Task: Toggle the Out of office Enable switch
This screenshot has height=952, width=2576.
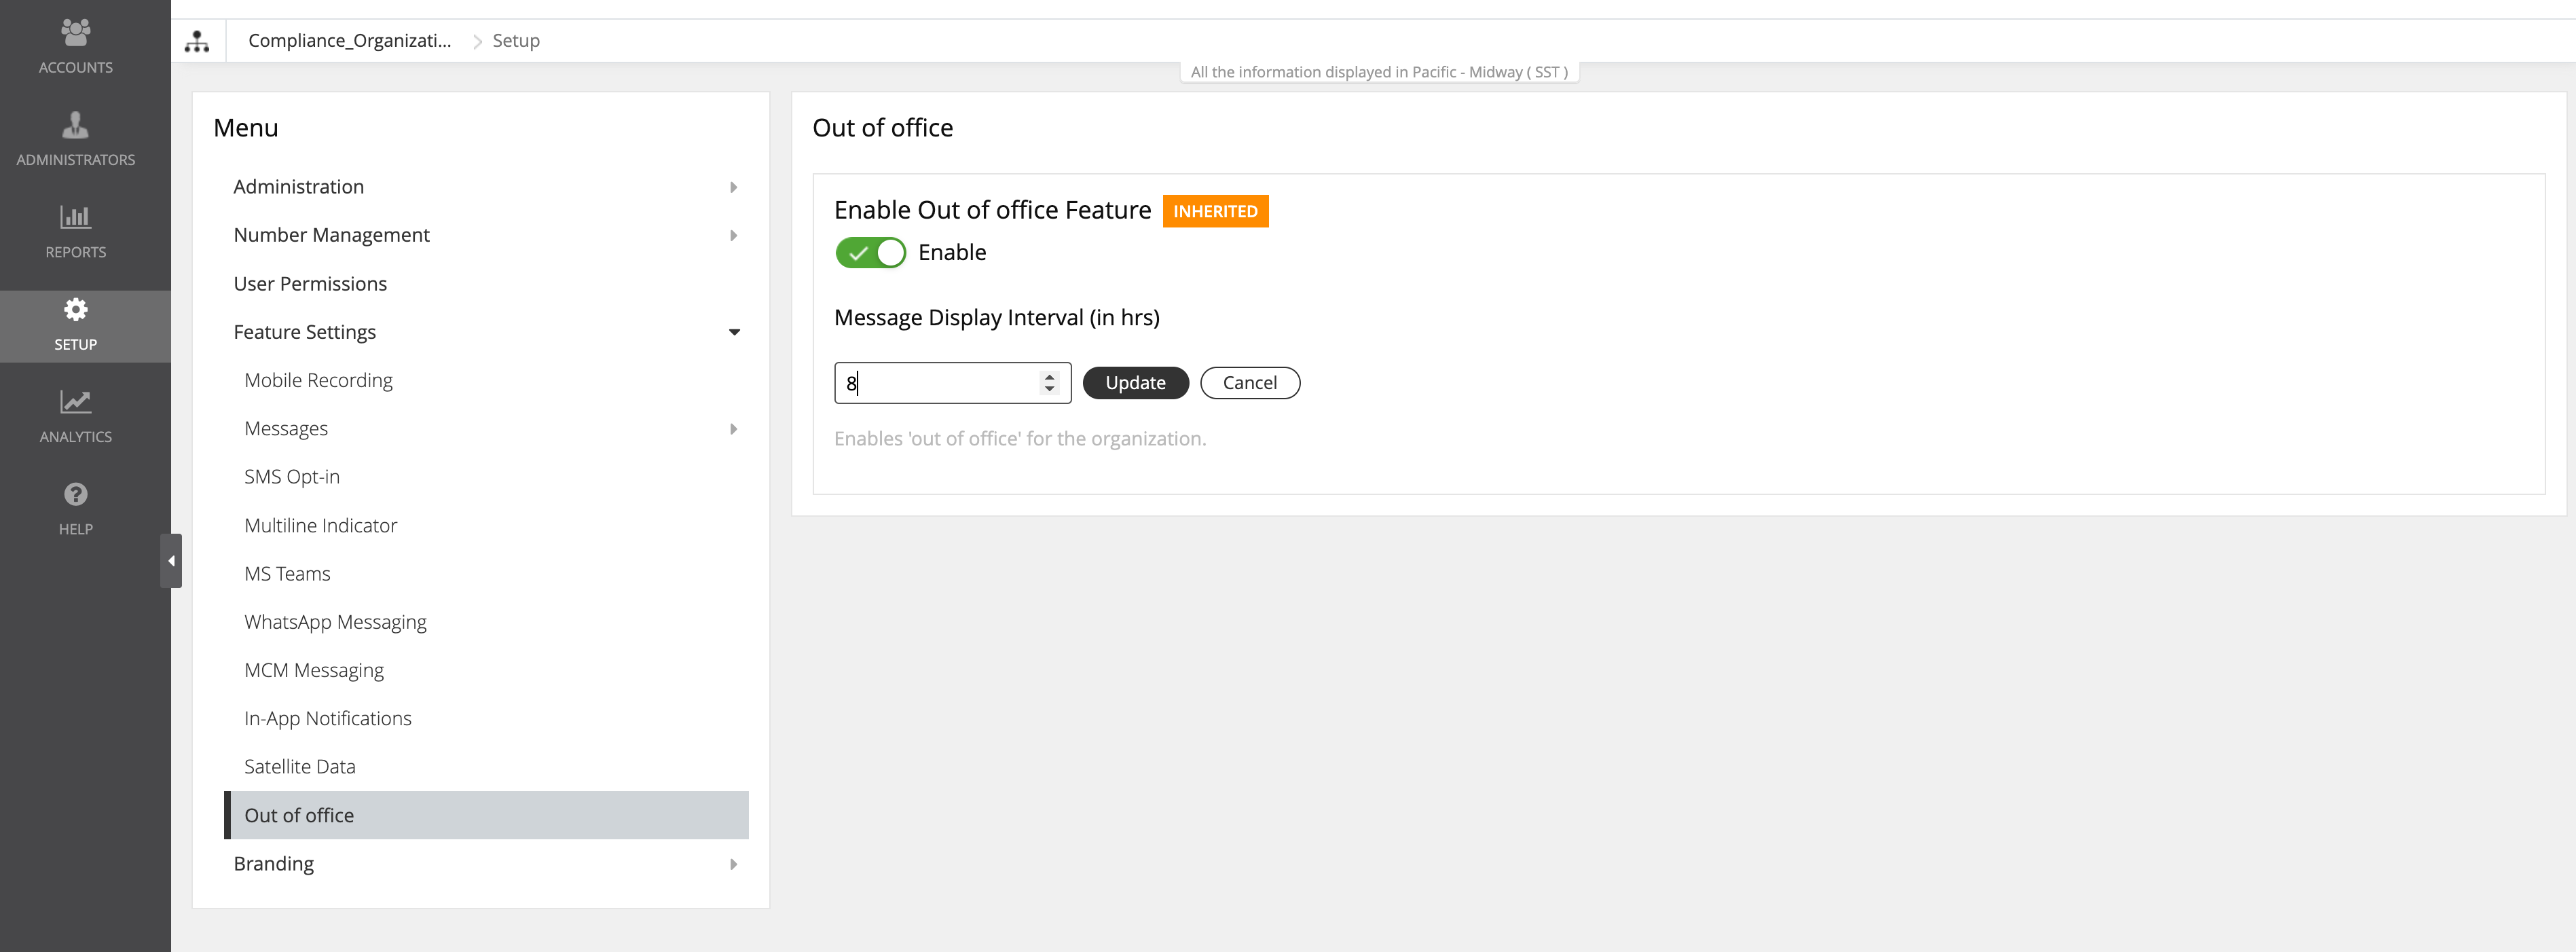Action: tap(870, 253)
